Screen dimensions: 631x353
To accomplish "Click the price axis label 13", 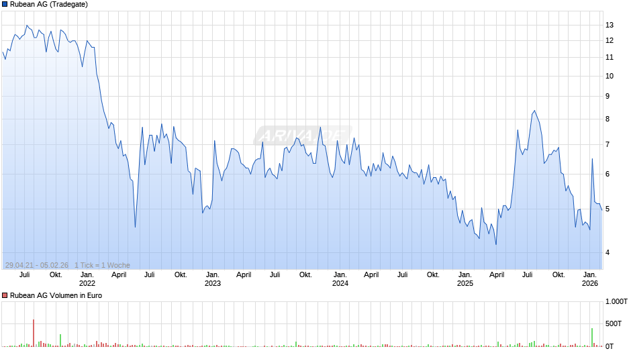I will [x=610, y=25].
